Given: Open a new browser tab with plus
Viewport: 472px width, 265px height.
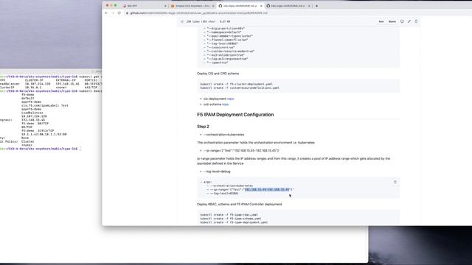Looking at the screenshot, I should click(x=316, y=6).
